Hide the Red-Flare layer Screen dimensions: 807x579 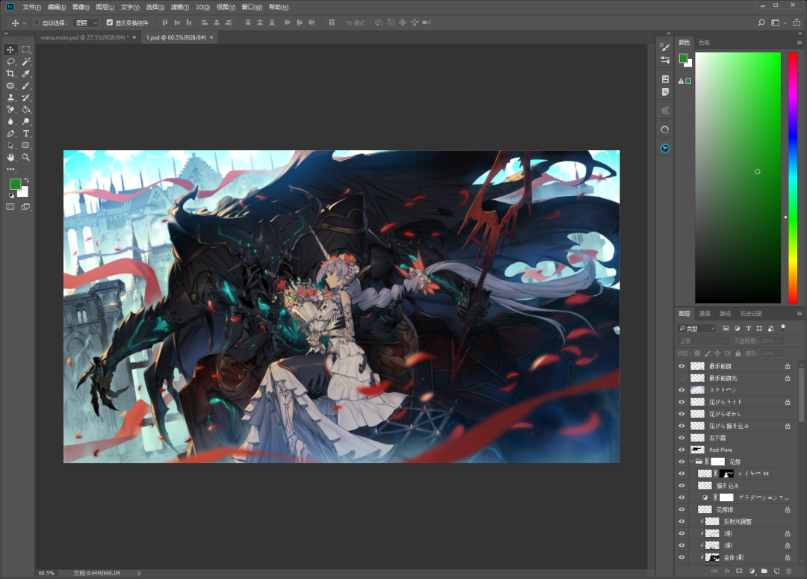pos(681,450)
